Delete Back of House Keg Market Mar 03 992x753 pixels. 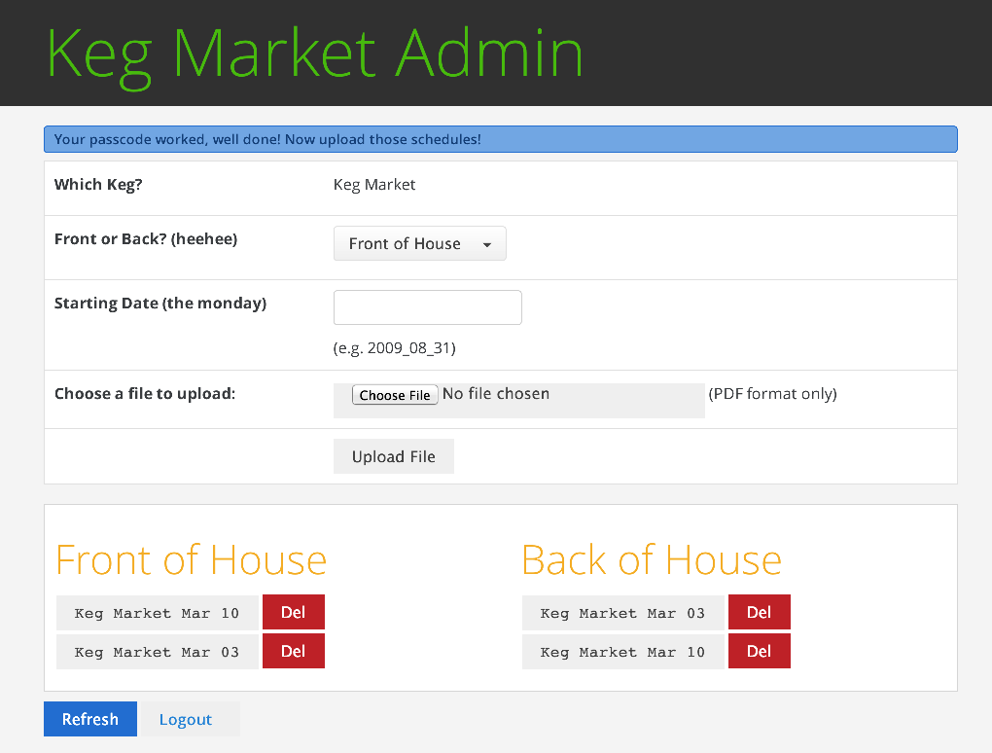click(x=760, y=612)
